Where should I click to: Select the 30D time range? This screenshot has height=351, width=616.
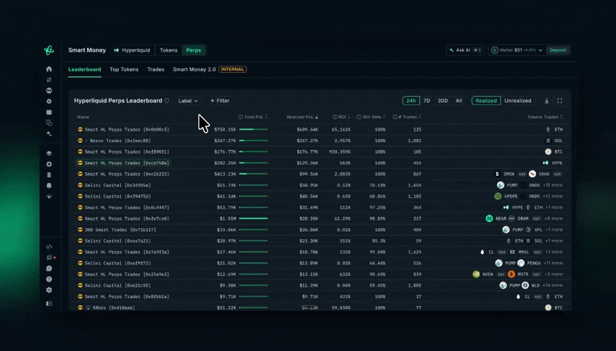(442, 101)
